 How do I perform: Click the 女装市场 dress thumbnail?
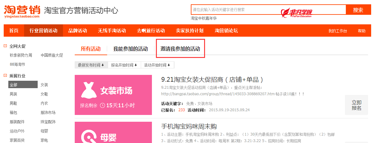(113, 95)
